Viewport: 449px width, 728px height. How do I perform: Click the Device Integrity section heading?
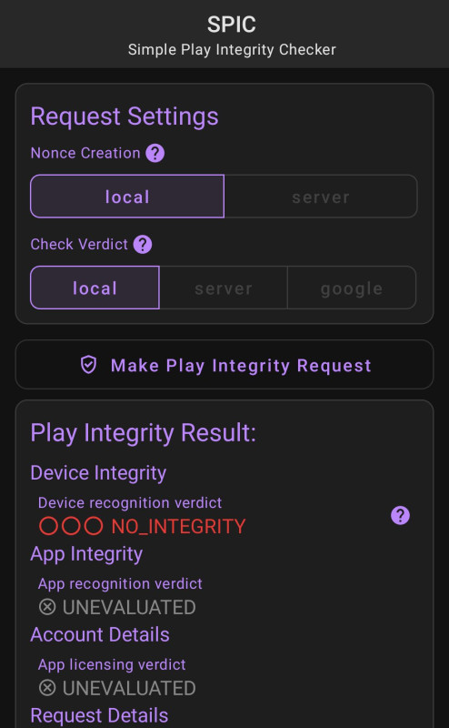98,473
